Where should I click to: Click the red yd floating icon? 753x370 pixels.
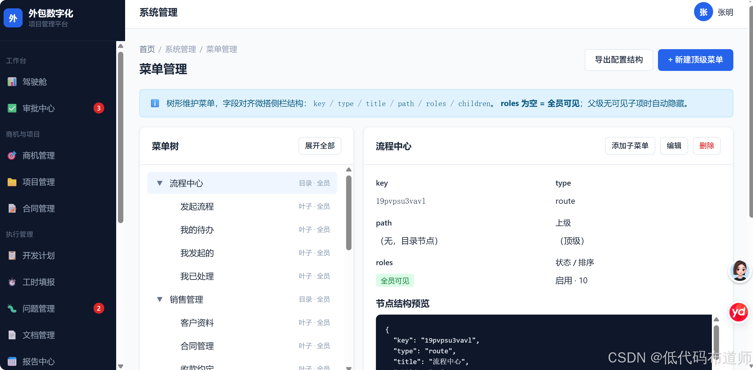[x=739, y=312]
